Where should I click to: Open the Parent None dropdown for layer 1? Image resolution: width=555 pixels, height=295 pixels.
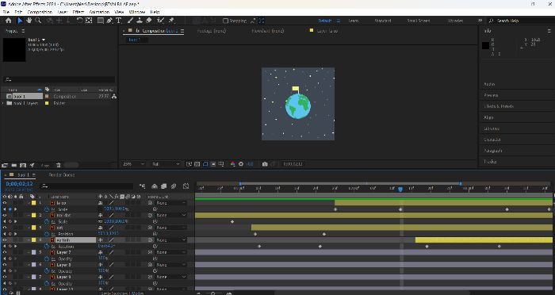coord(171,203)
